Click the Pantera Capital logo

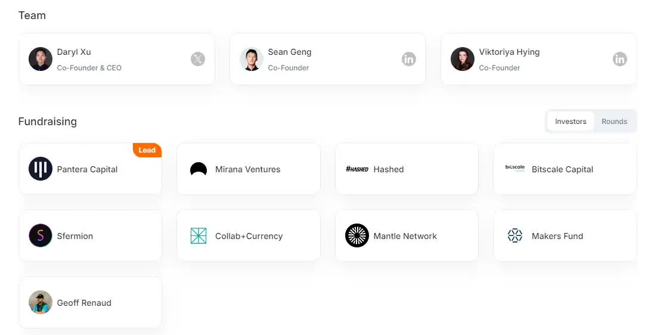[41, 169]
